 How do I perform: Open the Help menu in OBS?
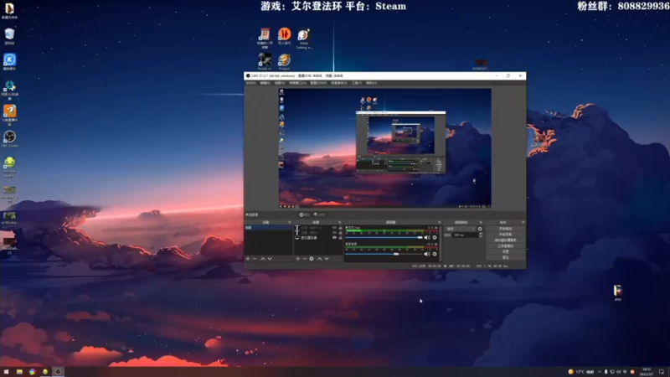pos(371,83)
